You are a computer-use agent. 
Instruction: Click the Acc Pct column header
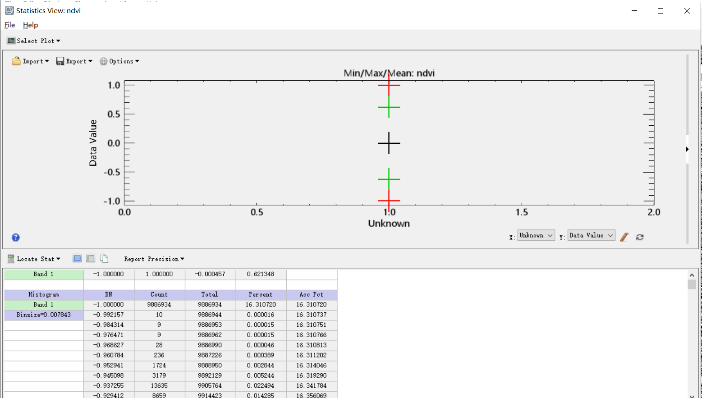(x=312, y=294)
